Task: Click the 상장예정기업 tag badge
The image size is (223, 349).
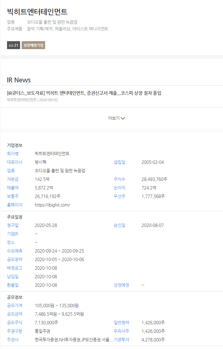Action: (x=33, y=45)
